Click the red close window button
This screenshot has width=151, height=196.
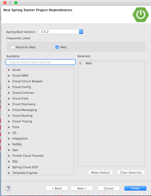tap(5, 3)
